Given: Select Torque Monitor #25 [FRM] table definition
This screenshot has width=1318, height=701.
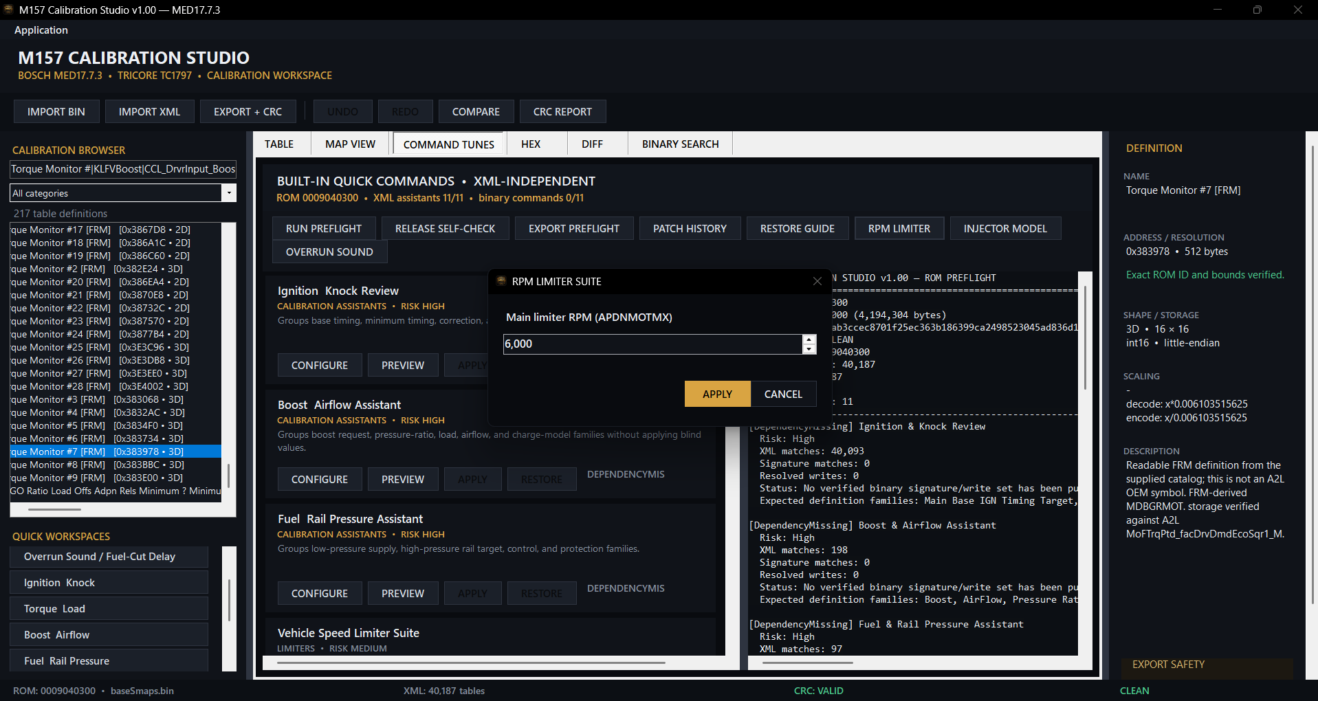Looking at the screenshot, I should (x=116, y=347).
